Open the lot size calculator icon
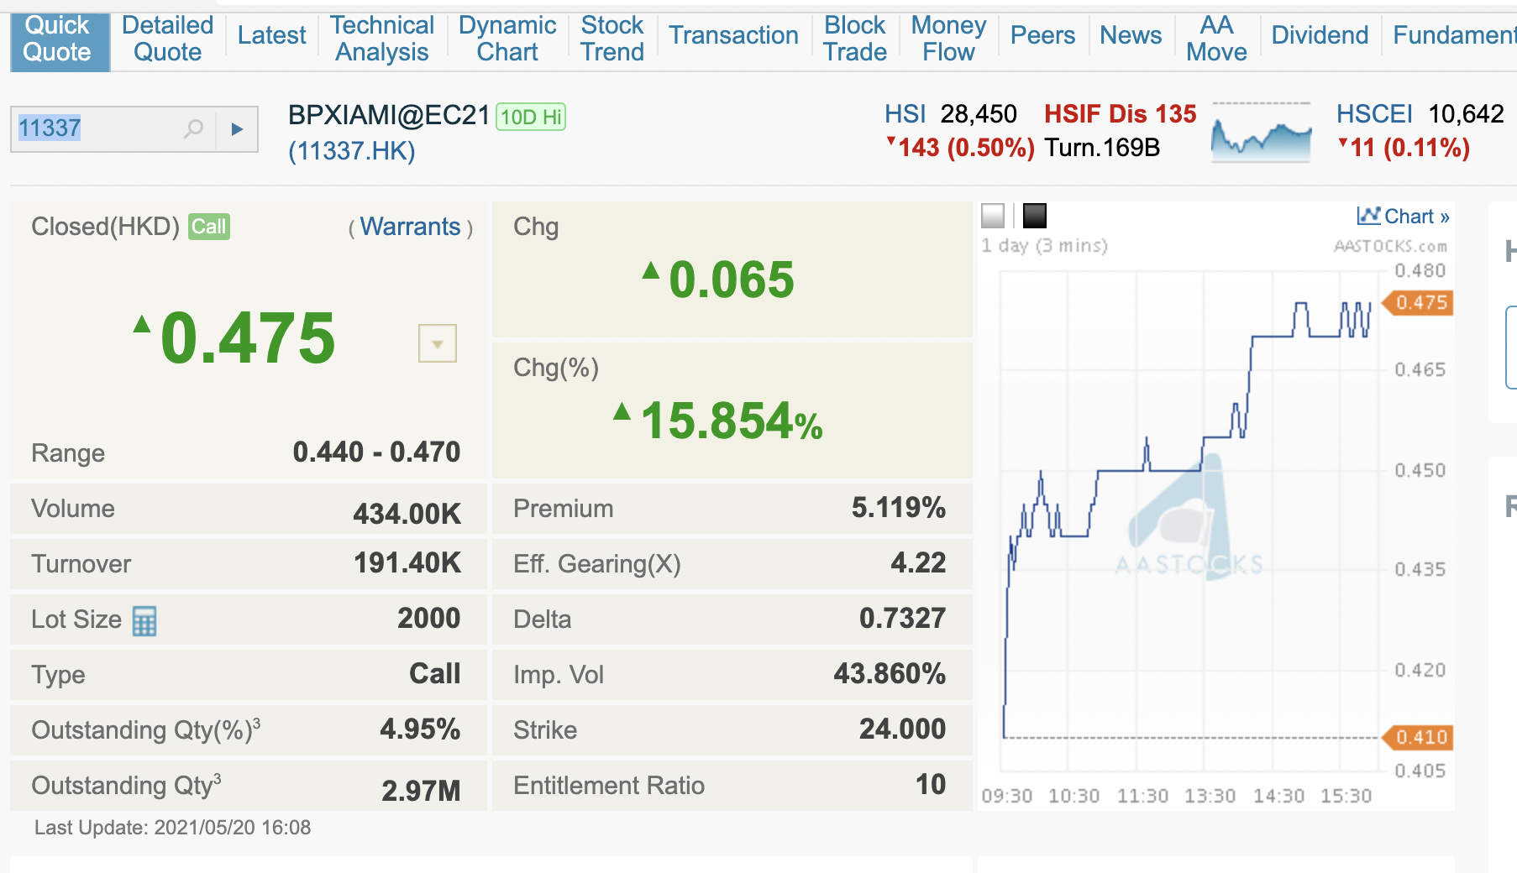Screen dimensions: 1517x873 tap(144, 621)
